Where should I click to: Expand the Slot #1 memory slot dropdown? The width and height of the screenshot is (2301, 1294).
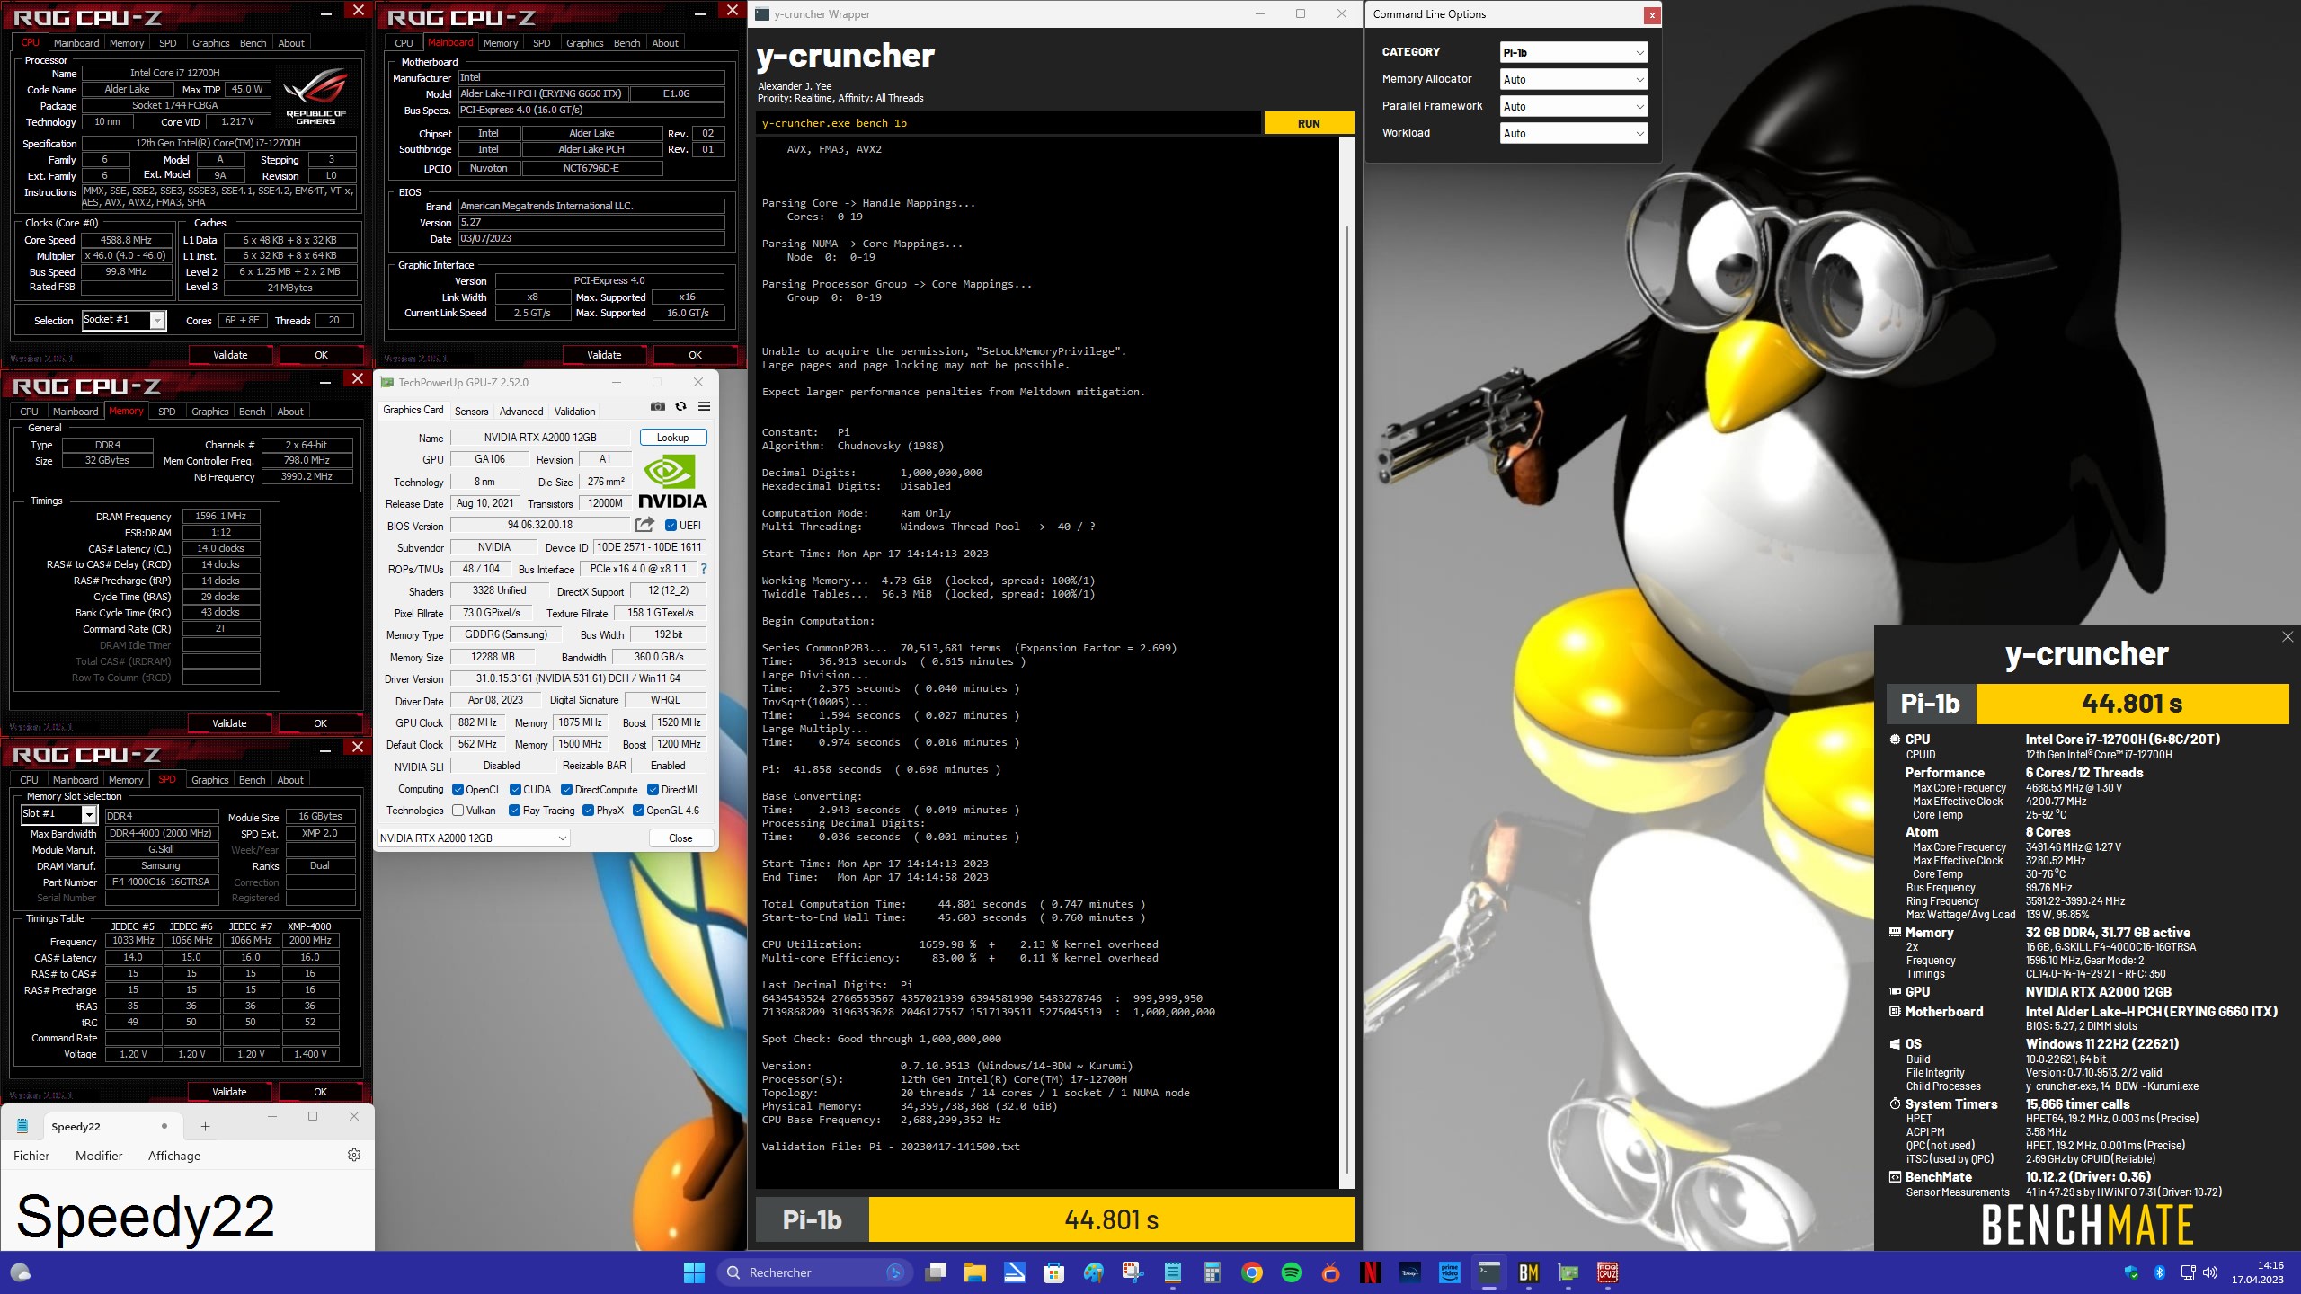[89, 814]
